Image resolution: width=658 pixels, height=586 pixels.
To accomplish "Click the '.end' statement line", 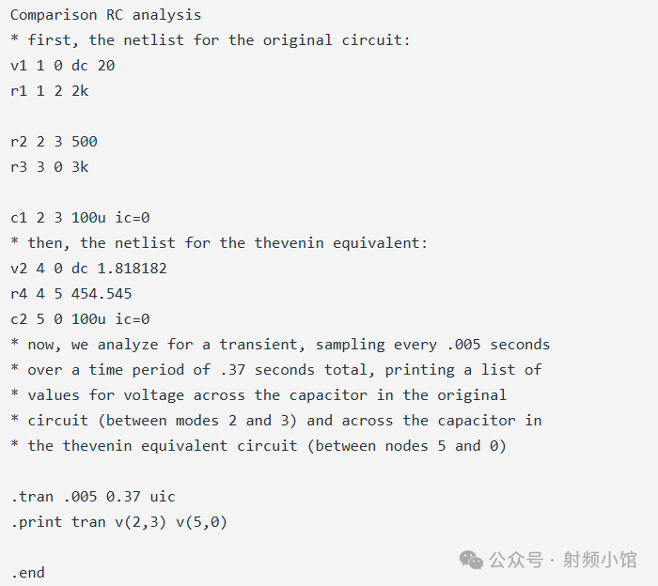I will pos(27,573).
